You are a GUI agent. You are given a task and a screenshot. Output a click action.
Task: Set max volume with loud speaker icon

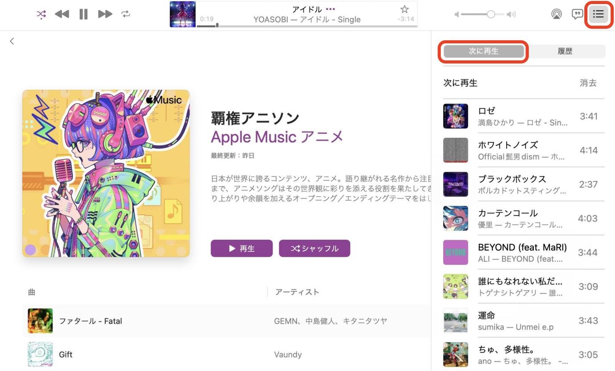pyautogui.click(x=512, y=14)
